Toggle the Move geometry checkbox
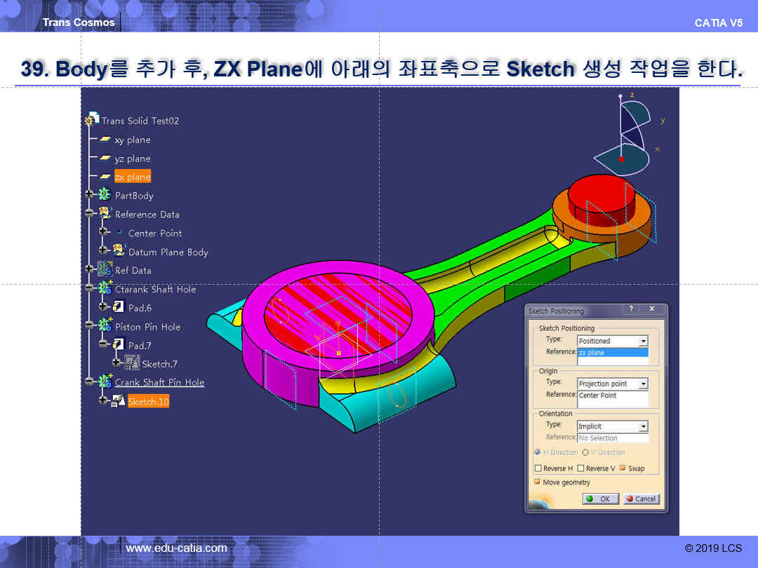Viewport: 758px width, 568px height. (538, 482)
